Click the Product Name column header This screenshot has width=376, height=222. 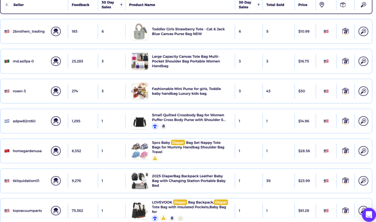tap(142, 4)
